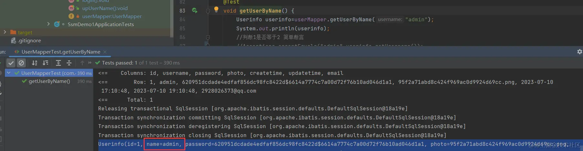The height and width of the screenshot is (151, 583).
Task: Expand all test tree nodes
Action: [58, 63]
